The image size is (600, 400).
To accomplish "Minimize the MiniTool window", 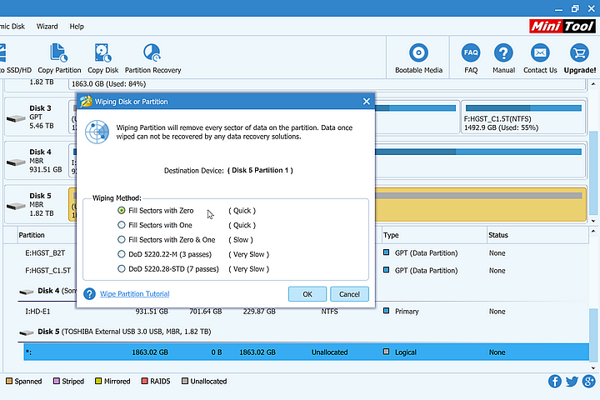I will (558, 9).
